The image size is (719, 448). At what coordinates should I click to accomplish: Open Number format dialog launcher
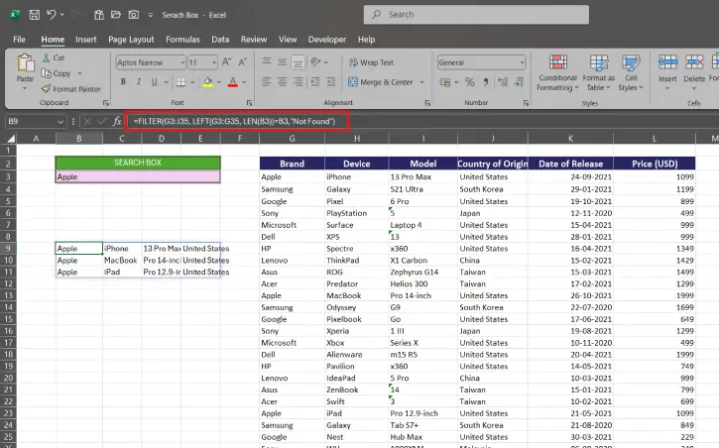pos(526,103)
